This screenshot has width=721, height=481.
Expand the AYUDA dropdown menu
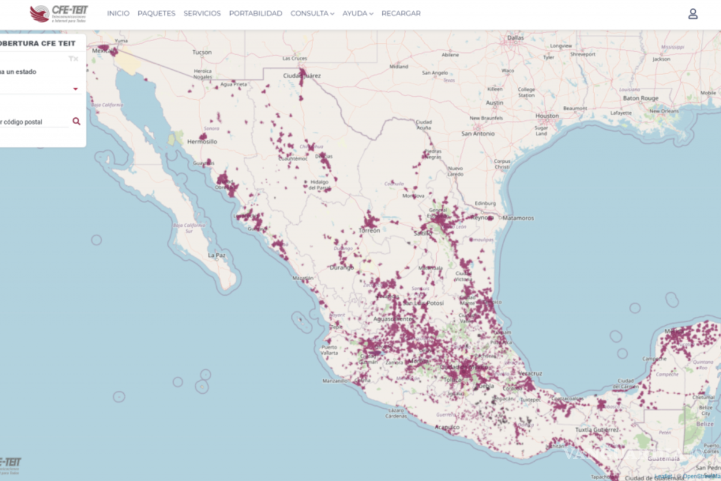(357, 13)
